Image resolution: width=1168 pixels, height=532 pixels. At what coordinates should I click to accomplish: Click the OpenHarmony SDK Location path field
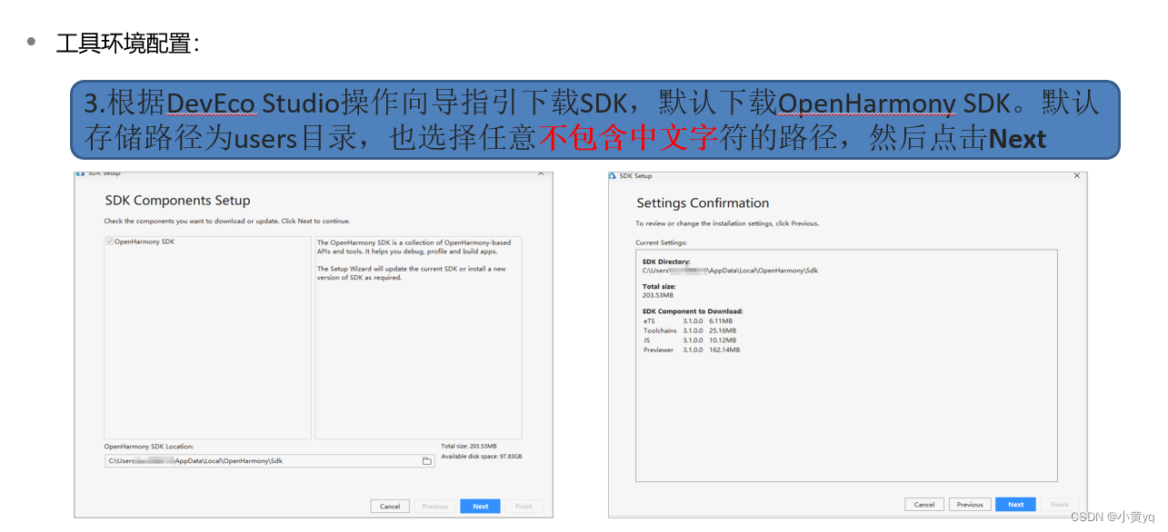pos(269,461)
